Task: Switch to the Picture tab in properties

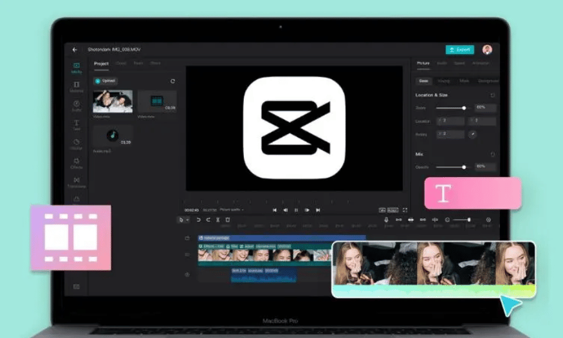Action: pyautogui.click(x=423, y=63)
